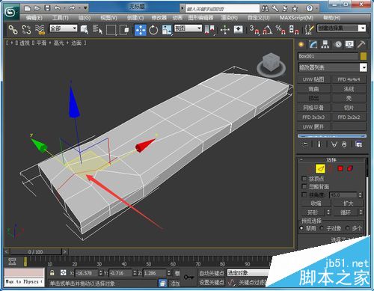Select the 子对象 preview selection radio button
Viewport: 374px width, 291px height.
point(322,228)
